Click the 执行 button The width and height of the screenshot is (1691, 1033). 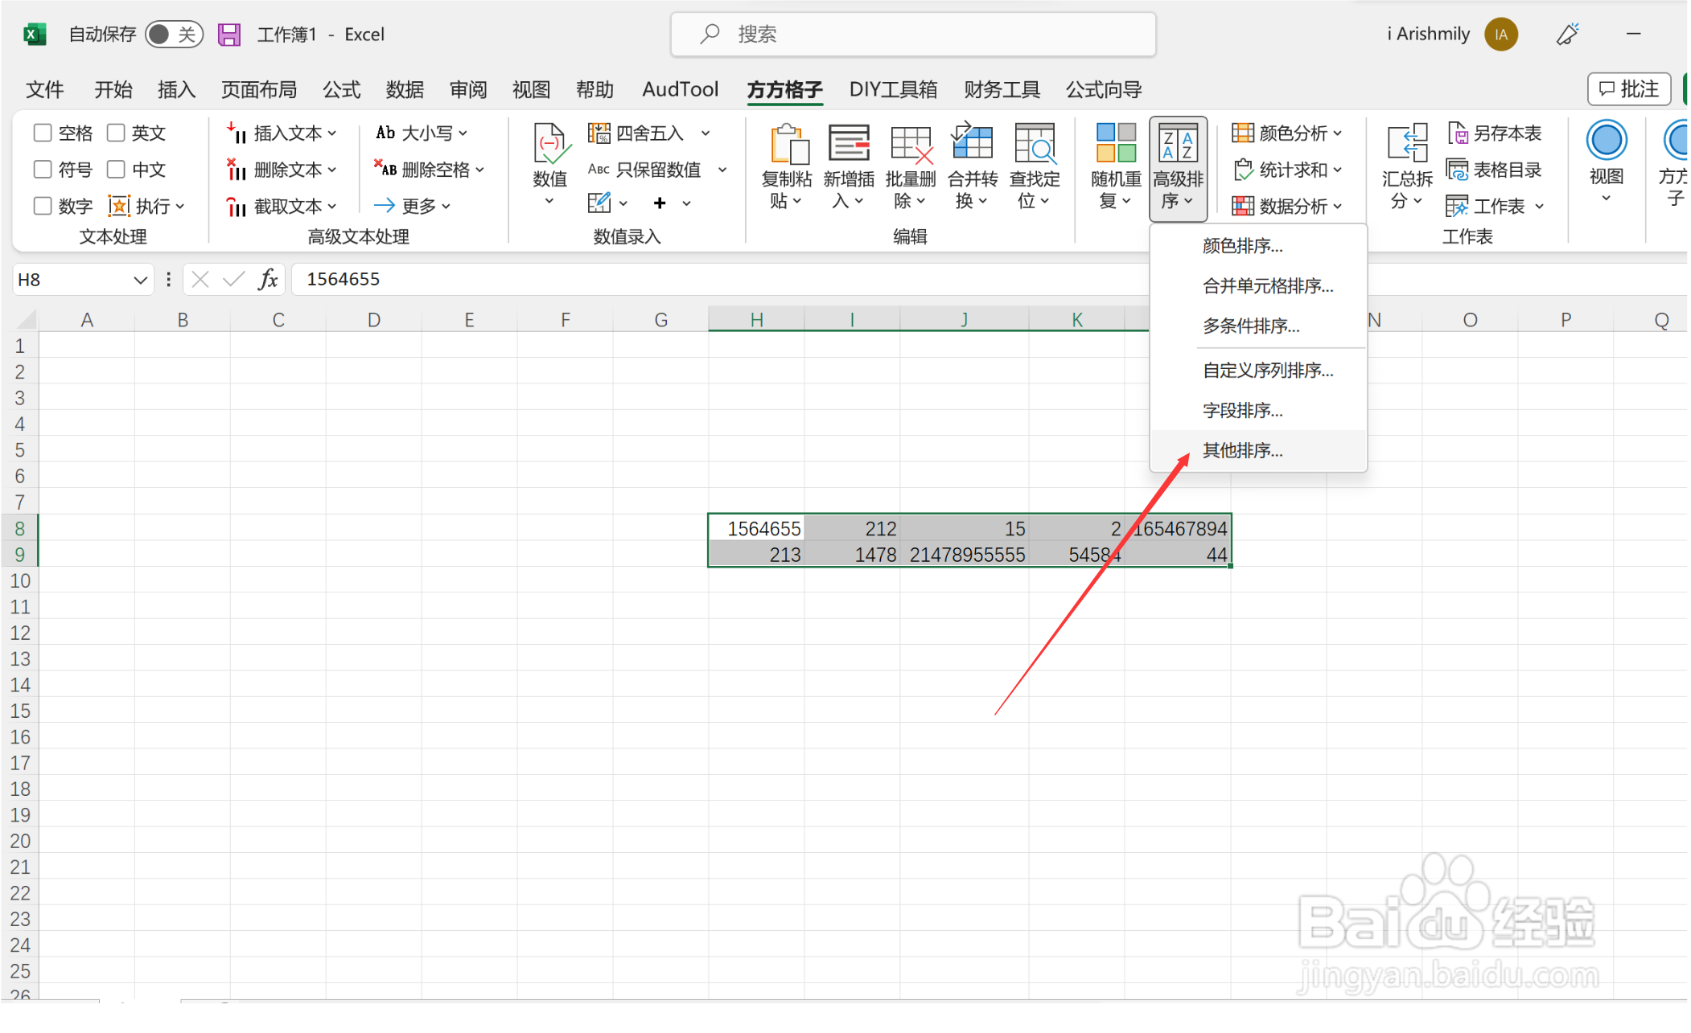click(150, 206)
